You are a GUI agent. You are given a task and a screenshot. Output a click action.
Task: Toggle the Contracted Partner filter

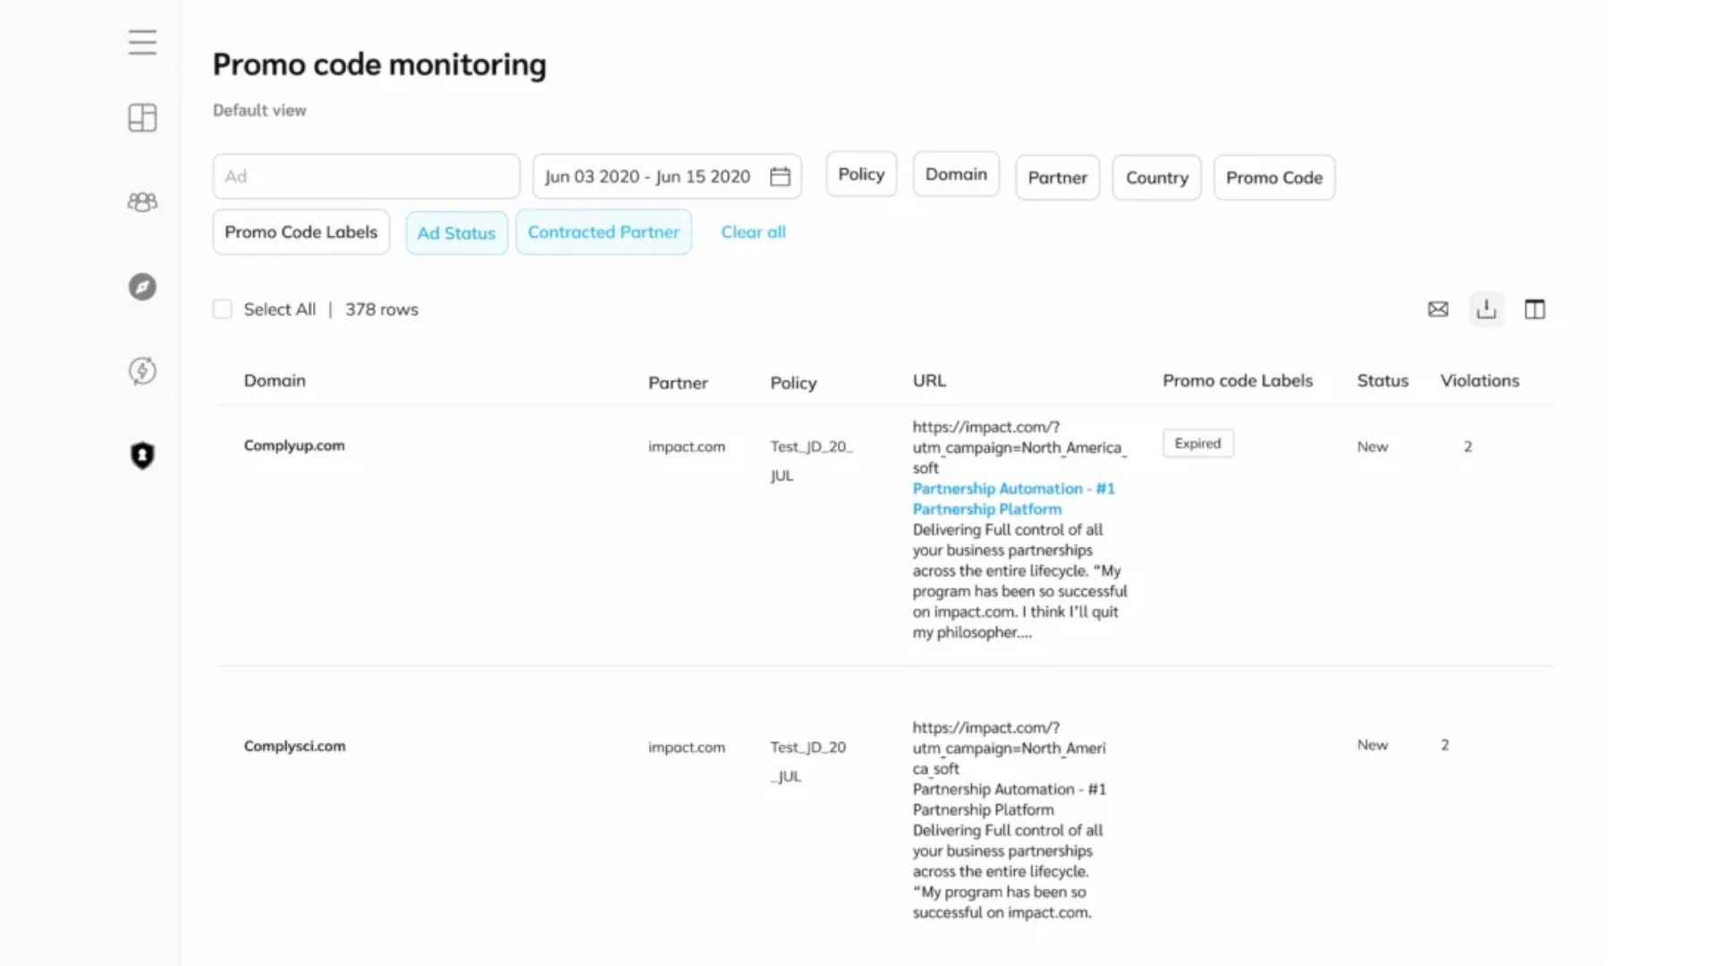603,233
